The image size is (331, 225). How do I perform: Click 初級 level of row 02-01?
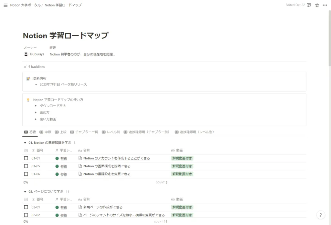click(x=61, y=207)
